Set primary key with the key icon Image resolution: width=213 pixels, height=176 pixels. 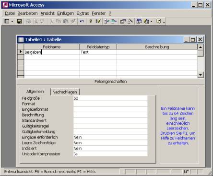coord(91,21)
